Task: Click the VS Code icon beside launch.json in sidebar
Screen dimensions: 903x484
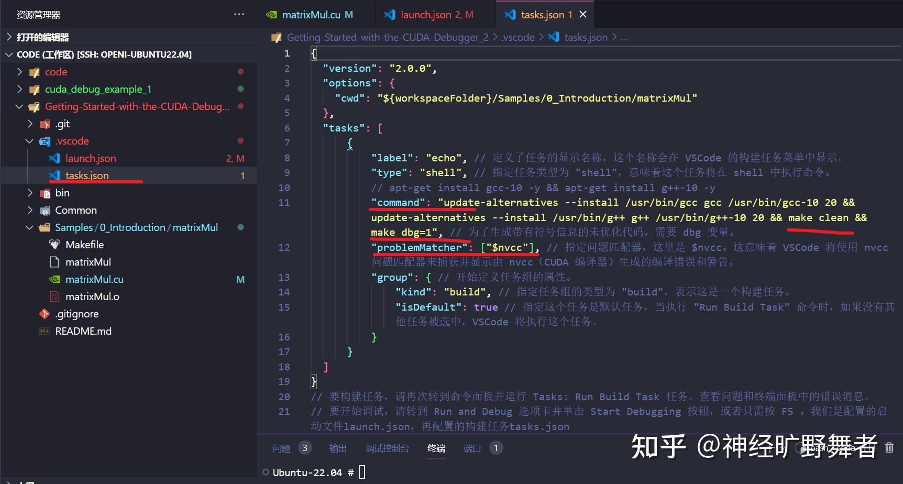Action: [x=54, y=158]
